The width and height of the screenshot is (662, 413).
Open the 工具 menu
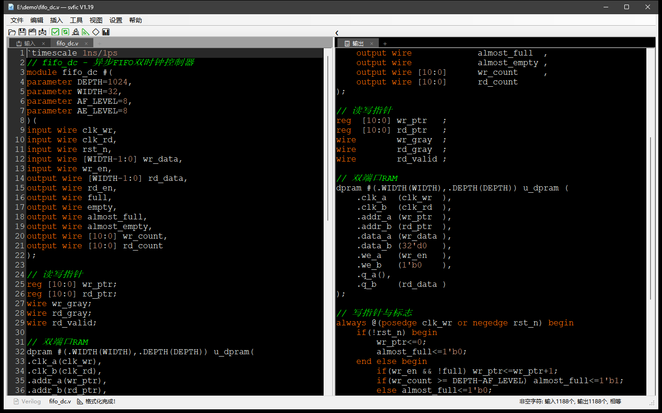pos(76,20)
